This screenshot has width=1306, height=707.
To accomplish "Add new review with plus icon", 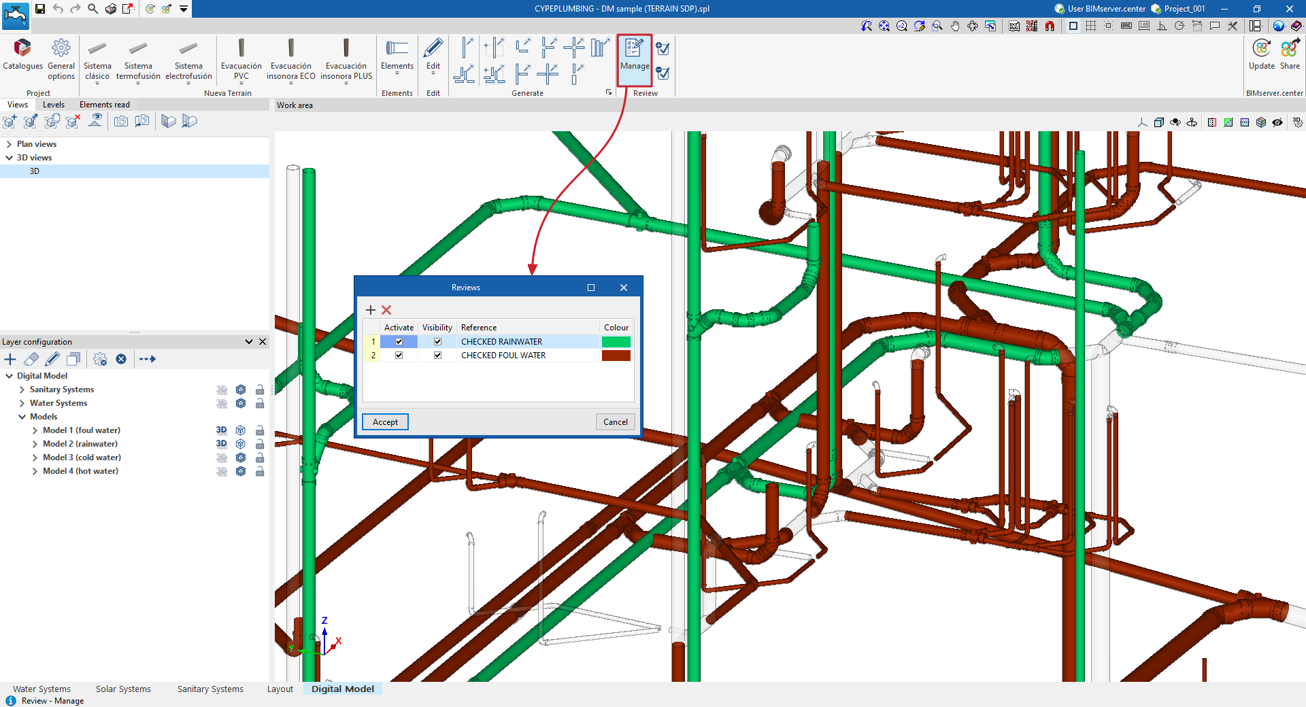I will coord(371,310).
